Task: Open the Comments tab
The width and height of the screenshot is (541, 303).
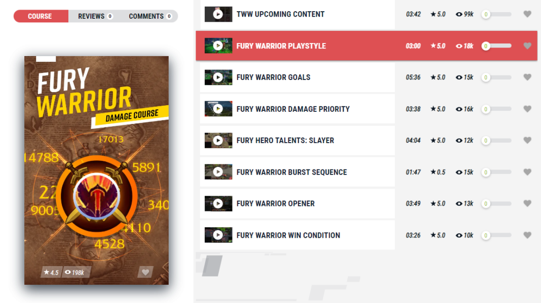Action: [150, 16]
